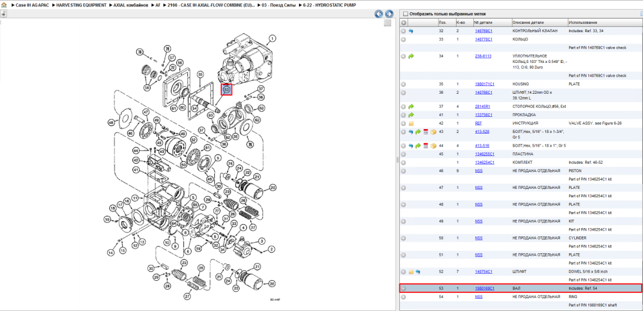Select callout 19 on the diagram

coord(107,220)
